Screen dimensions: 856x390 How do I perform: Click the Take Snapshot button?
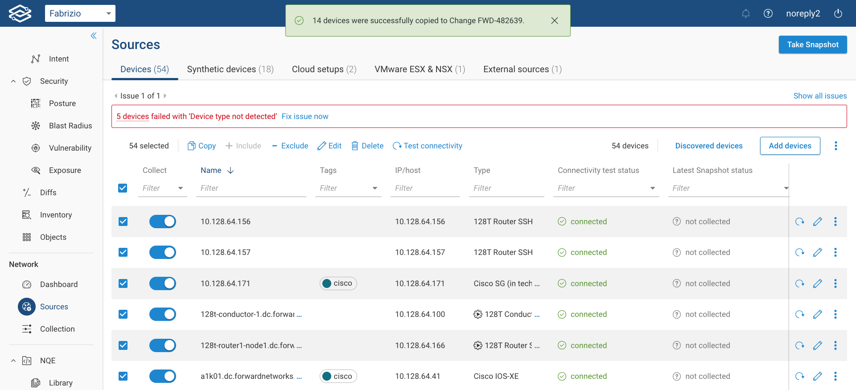click(812, 45)
